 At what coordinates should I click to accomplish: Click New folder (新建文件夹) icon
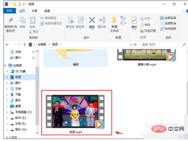[x=114, y=20]
